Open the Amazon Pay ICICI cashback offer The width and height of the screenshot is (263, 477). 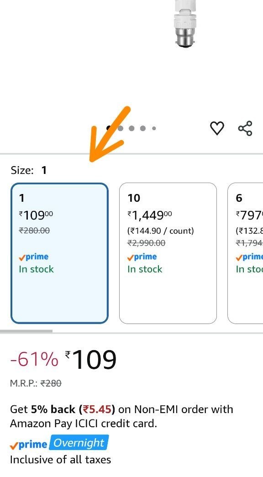click(x=121, y=416)
